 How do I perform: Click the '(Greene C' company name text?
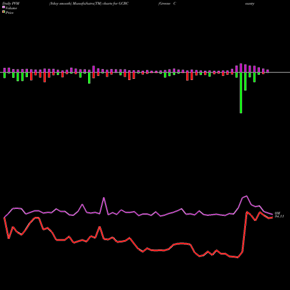pyautogui.click(x=167, y=3)
